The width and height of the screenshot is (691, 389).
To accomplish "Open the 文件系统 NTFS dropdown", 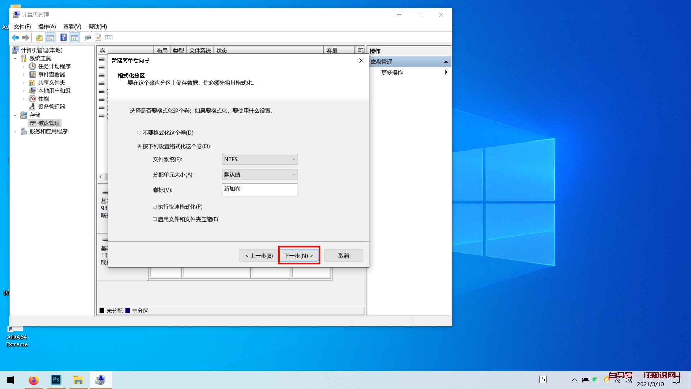I will [x=259, y=159].
